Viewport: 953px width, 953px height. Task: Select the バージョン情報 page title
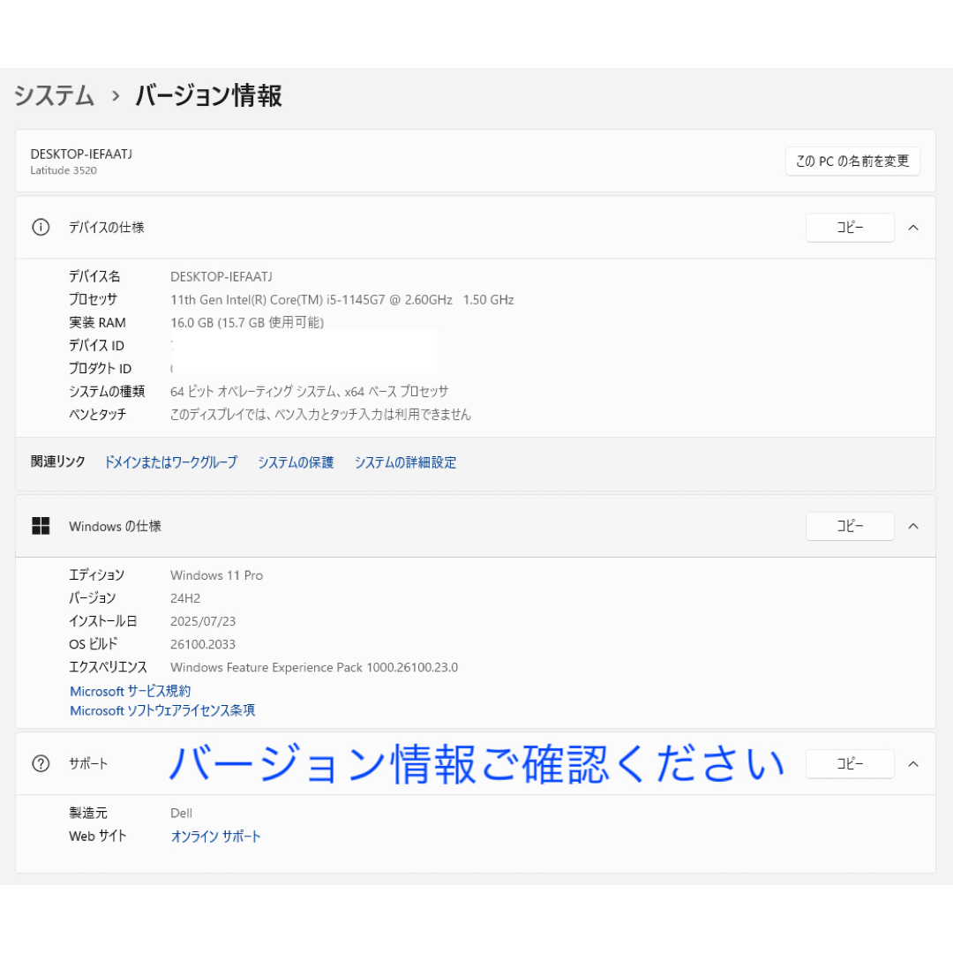[x=208, y=95]
